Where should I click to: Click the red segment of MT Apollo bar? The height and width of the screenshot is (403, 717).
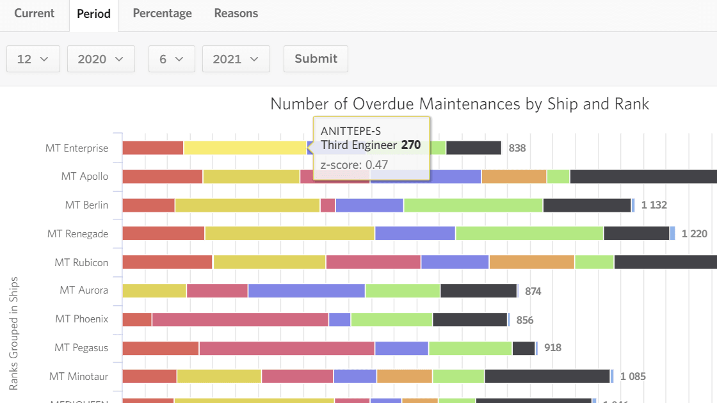point(162,177)
